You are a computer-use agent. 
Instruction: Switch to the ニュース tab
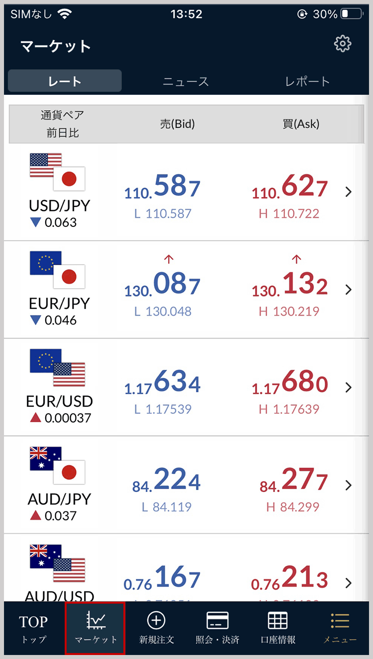pos(186,81)
